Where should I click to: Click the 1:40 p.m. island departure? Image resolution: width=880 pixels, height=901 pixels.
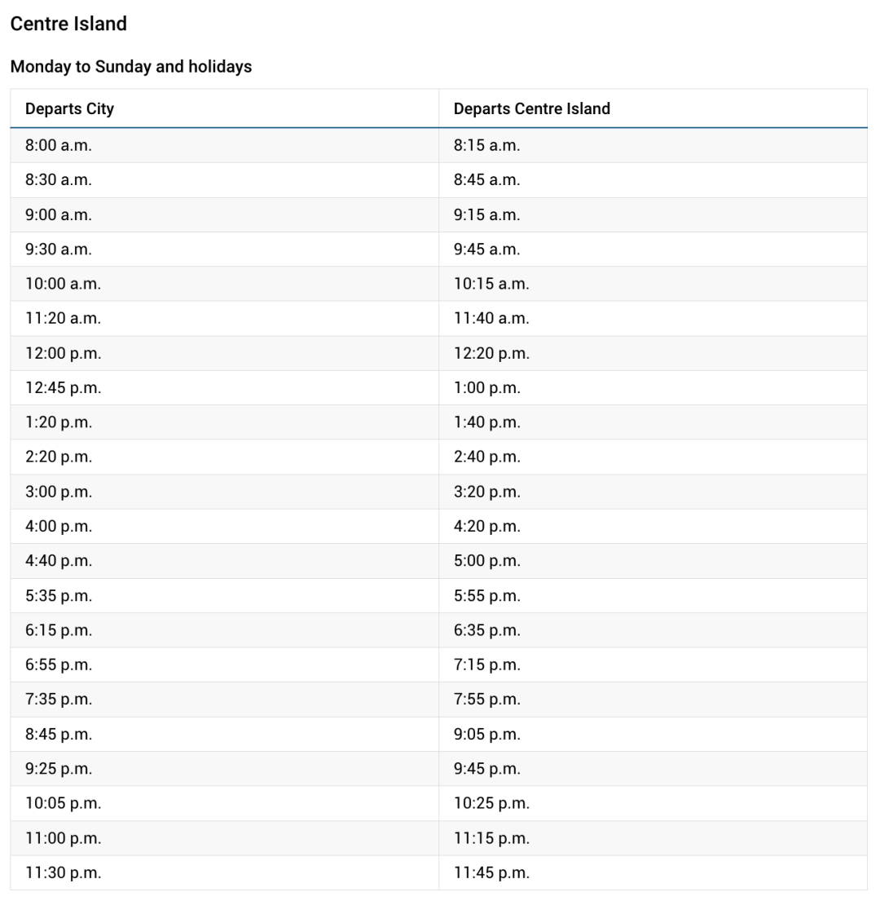pyautogui.click(x=486, y=422)
